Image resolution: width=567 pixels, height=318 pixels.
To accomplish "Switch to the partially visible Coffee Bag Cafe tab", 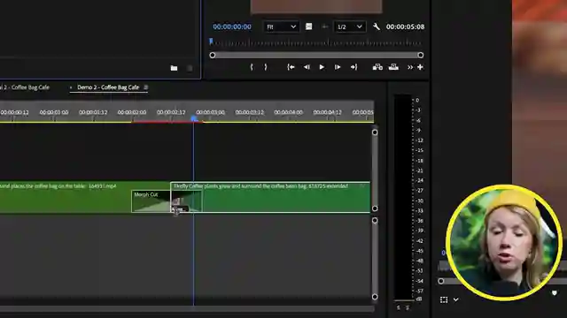I will [x=25, y=87].
